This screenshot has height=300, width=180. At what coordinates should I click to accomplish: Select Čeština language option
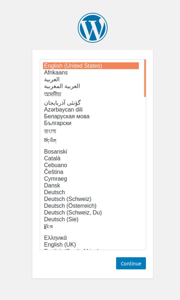54,172
